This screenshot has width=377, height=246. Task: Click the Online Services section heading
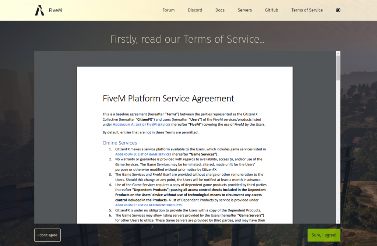coord(120,143)
